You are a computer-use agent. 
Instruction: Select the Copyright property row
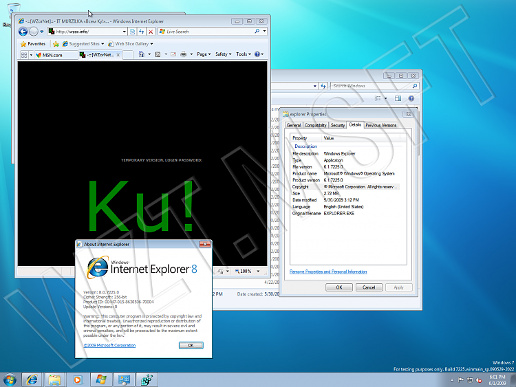click(x=345, y=187)
